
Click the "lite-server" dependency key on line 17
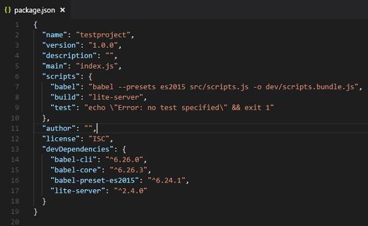coord(78,190)
